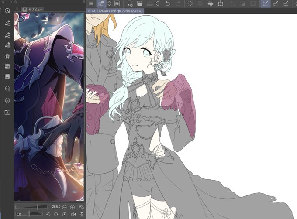This screenshot has height=219, width=297.
Task: Toggle snap to grid button
Action: pos(286,3)
